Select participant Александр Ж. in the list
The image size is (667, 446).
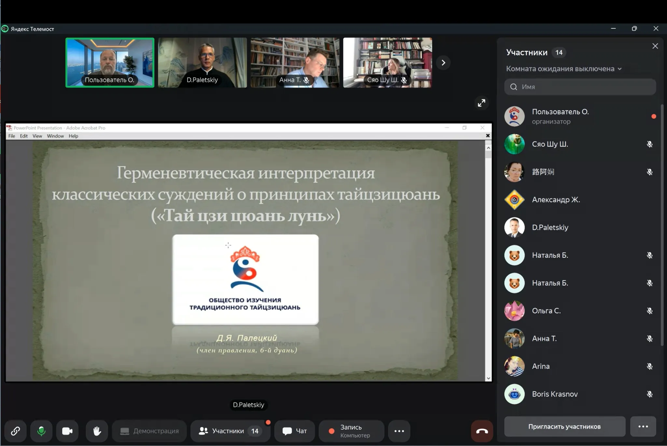tap(580, 200)
